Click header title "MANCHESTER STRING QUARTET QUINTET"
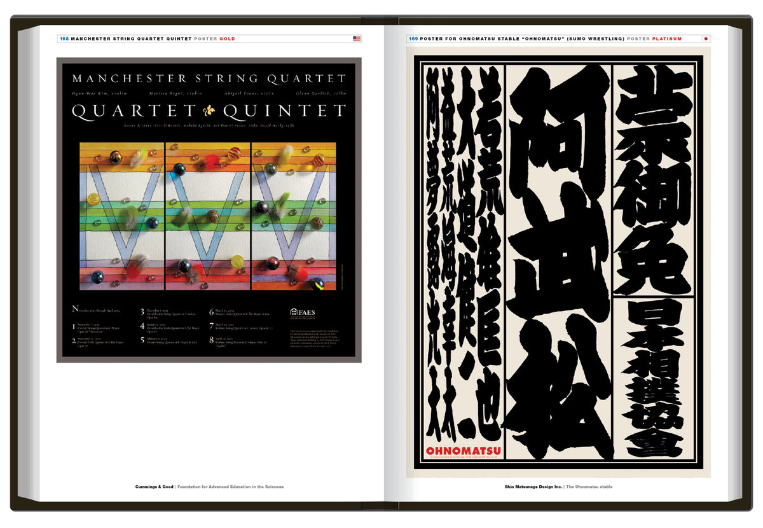Viewport: 763px width, 528px height. tap(132, 39)
